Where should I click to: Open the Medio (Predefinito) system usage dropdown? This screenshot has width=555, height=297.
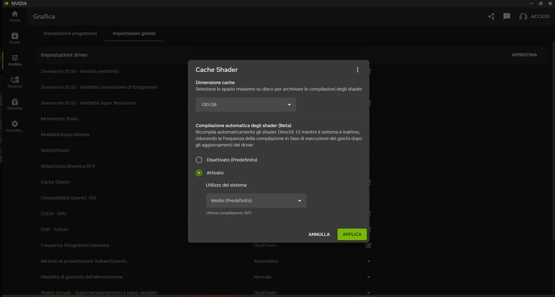point(256,200)
